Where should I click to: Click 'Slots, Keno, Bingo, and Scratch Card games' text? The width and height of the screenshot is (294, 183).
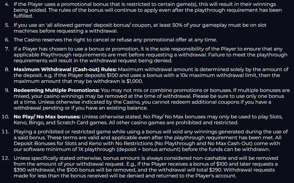(x=63, y=123)
